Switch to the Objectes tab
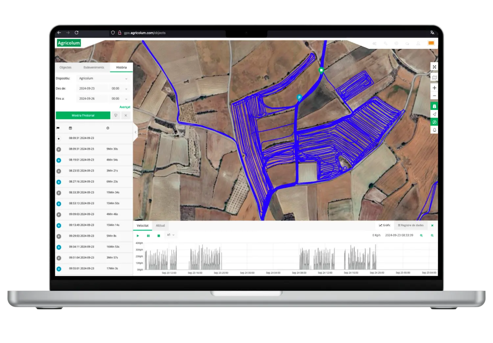The height and width of the screenshot is (343, 493). point(65,67)
